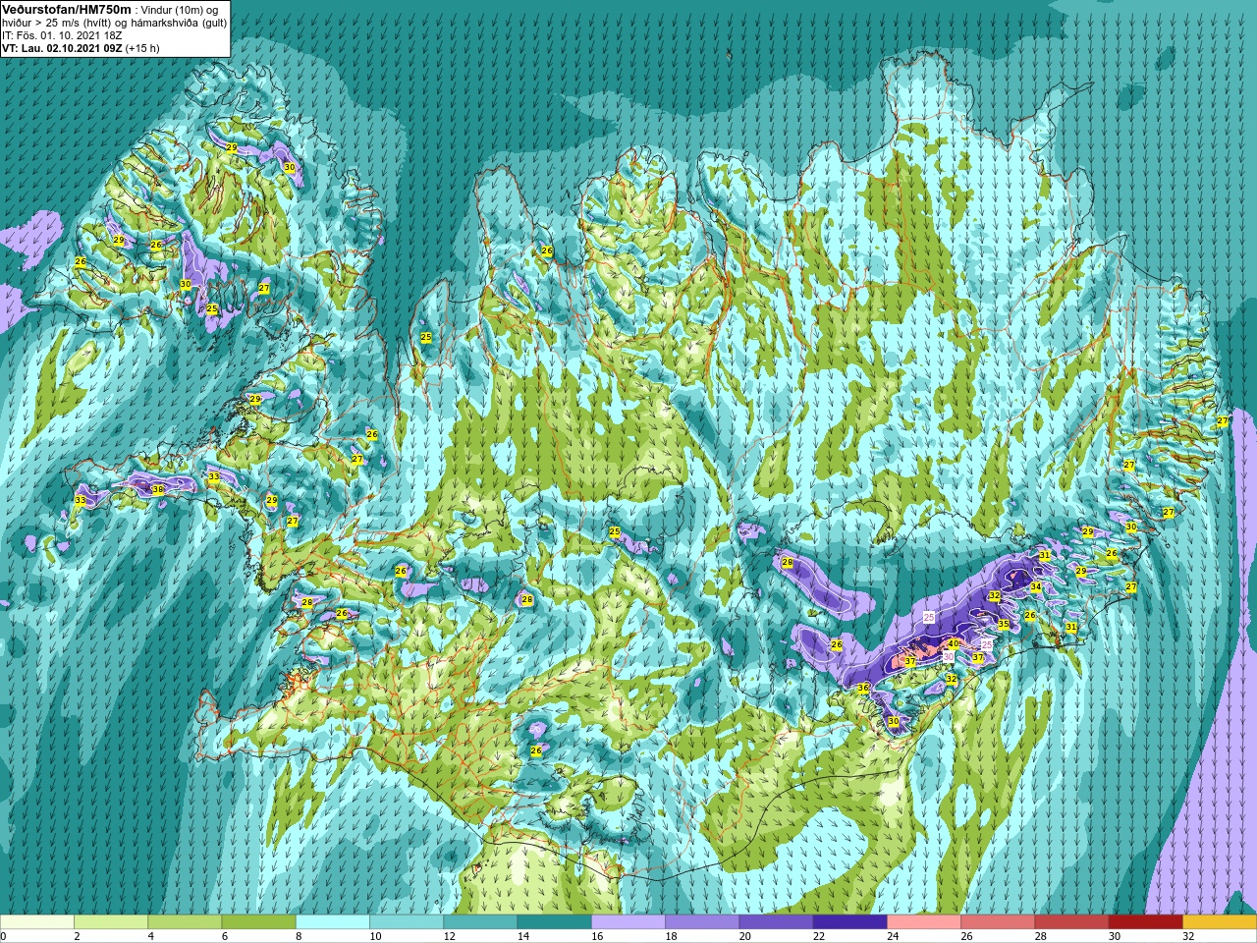
Task: Click the 20–22 m/s violet legend swatch
Action: (x=776, y=922)
